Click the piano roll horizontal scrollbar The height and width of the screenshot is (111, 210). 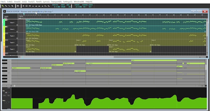[14, 86]
